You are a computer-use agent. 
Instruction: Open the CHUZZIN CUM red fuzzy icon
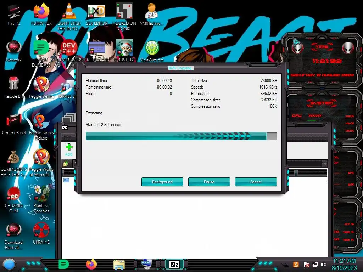click(x=14, y=199)
